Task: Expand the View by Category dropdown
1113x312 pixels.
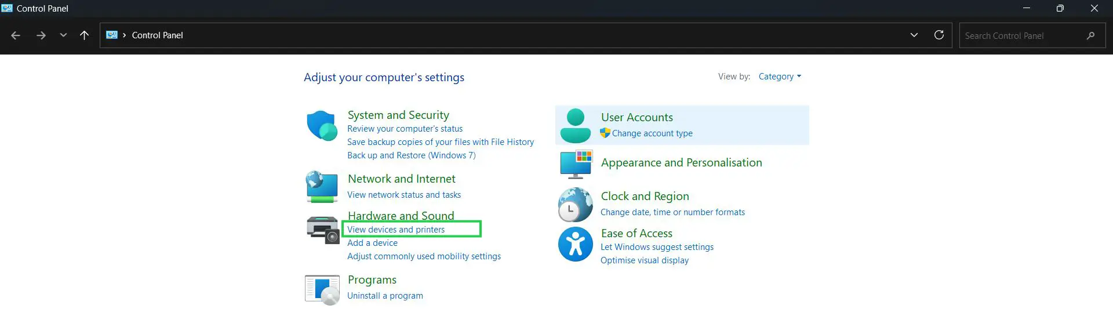Action: click(x=780, y=77)
